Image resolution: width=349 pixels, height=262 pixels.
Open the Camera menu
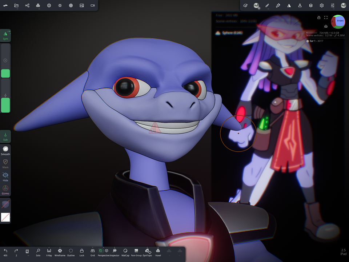93,5
